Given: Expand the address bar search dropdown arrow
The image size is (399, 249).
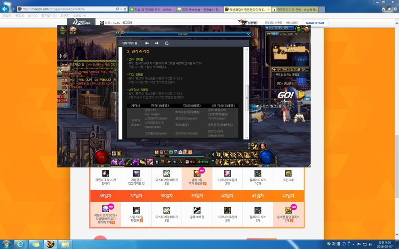Looking at the screenshot, I should pos(121,9).
